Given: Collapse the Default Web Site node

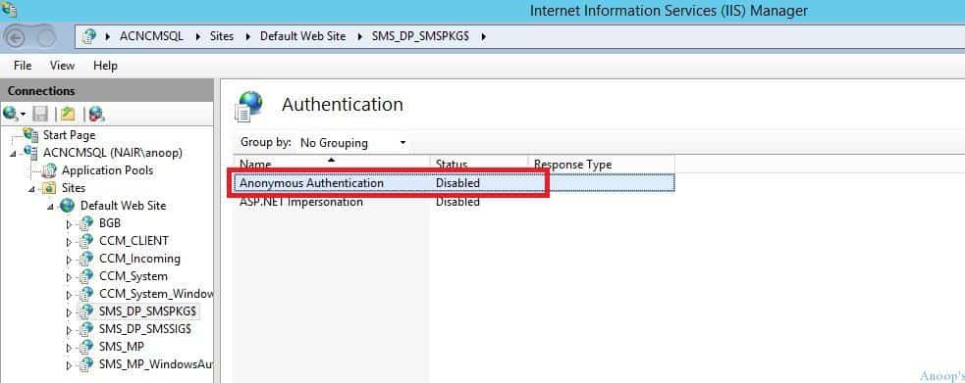Looking at the screenshot, I should tap(50, 207).
